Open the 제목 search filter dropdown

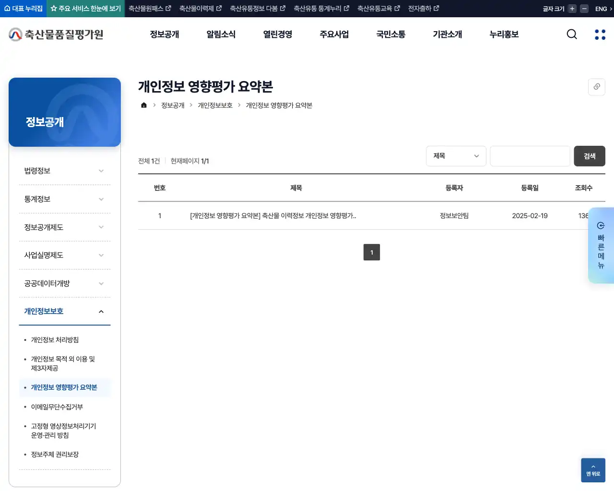[456, 156]
